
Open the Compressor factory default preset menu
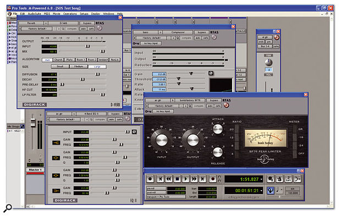tap(152, 38)
